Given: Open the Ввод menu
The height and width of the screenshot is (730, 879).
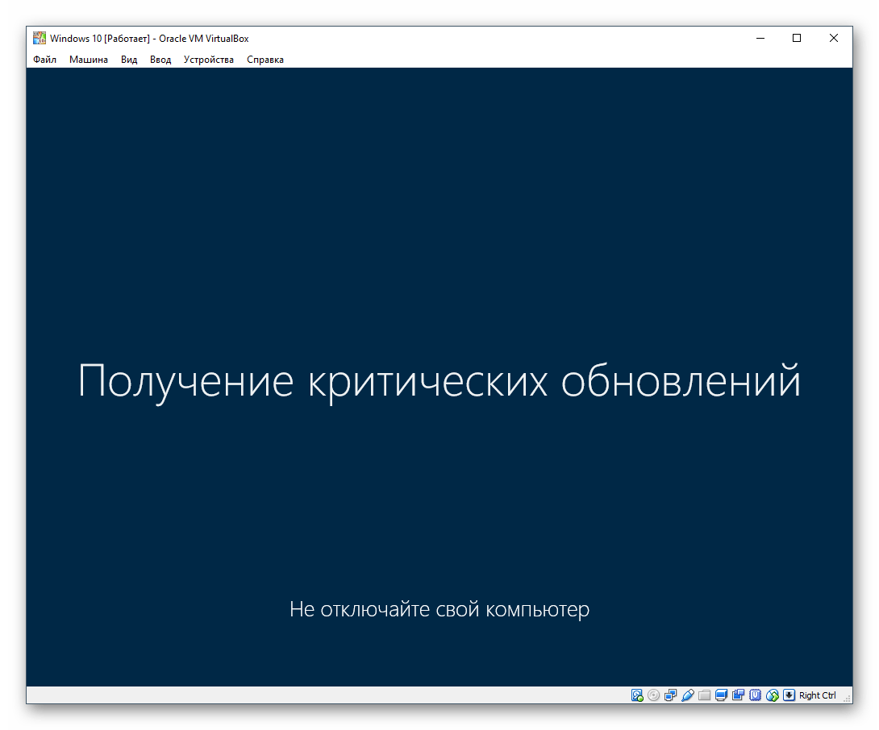Looking at the screenshot, I should [160, 60].
